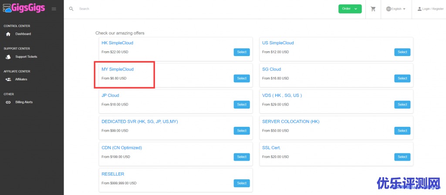Viewport: 446px width, 195px height.
Task: Select the SSL Cert. offer button
Action: (x=402, y=157)
